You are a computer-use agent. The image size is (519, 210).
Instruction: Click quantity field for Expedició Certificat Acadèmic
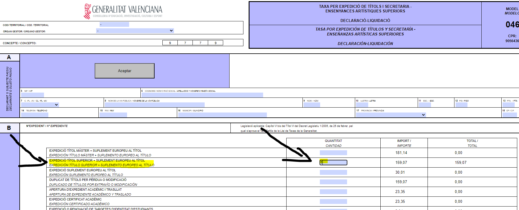pyautogui.click(x=333, y=202)
